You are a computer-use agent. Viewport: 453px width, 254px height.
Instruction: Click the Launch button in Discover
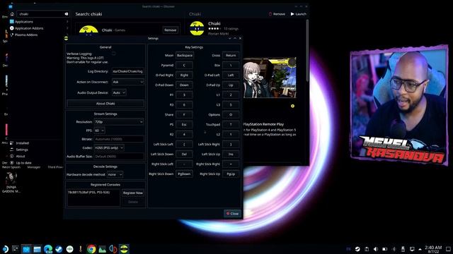299,14
